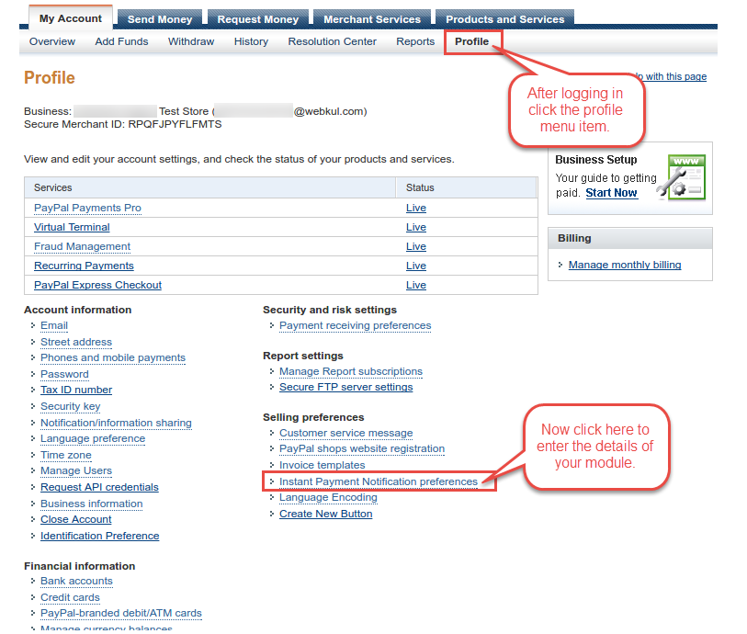Click Live status for Fraud Management
Viewport: 747px width, 634px height.
[416, 247]
